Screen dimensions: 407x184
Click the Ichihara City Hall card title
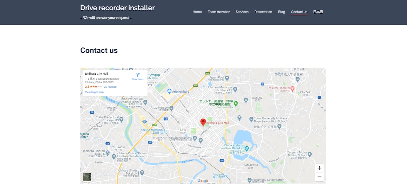coord(96,74)
